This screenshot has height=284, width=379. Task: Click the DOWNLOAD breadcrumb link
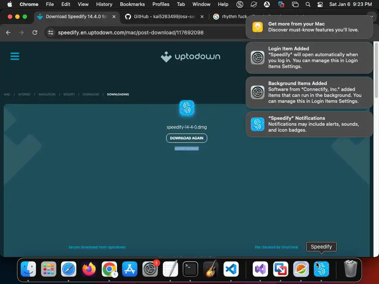(91, 94)
